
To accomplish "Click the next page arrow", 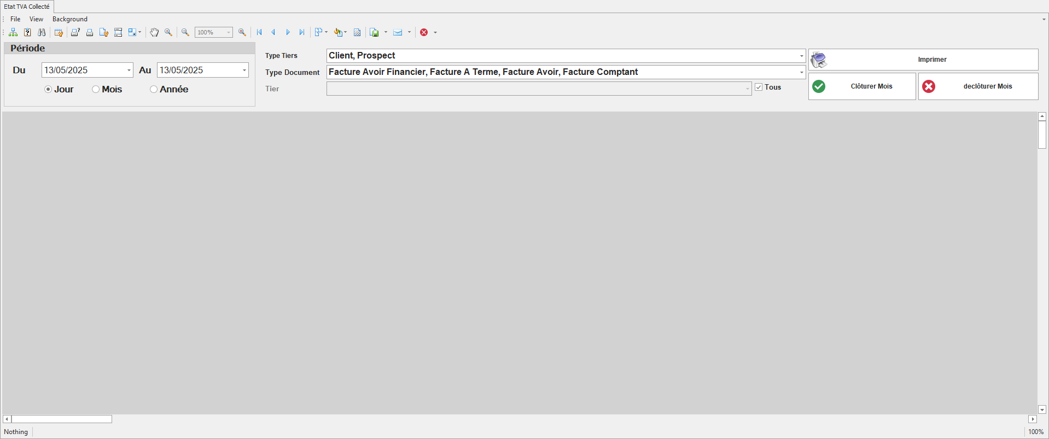I will [x=288, y=33].
